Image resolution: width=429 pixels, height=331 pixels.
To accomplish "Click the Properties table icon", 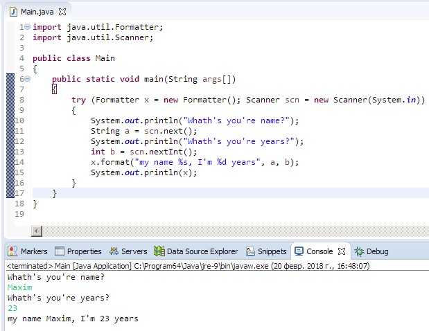I will [60, 251].
